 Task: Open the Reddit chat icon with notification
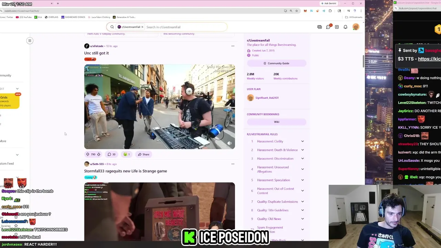pos(328,27)
